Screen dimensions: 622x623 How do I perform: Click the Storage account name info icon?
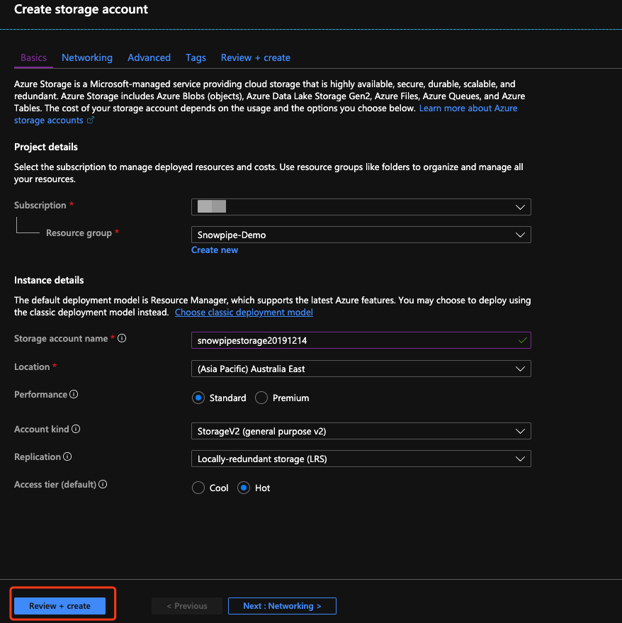coord(122,338)
